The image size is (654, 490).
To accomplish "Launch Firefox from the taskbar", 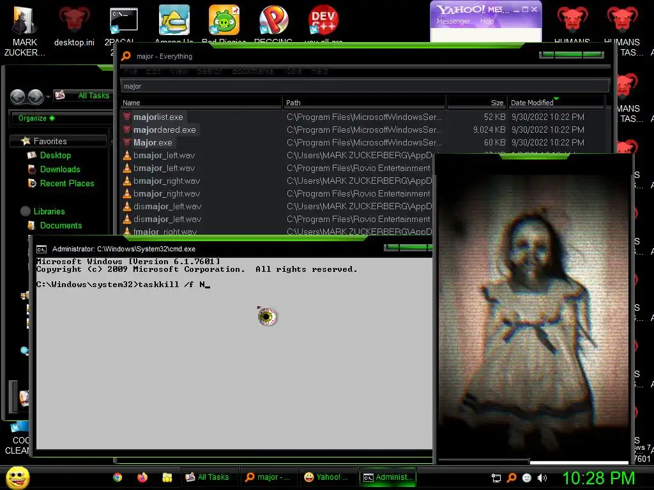I will coord(142,477).
